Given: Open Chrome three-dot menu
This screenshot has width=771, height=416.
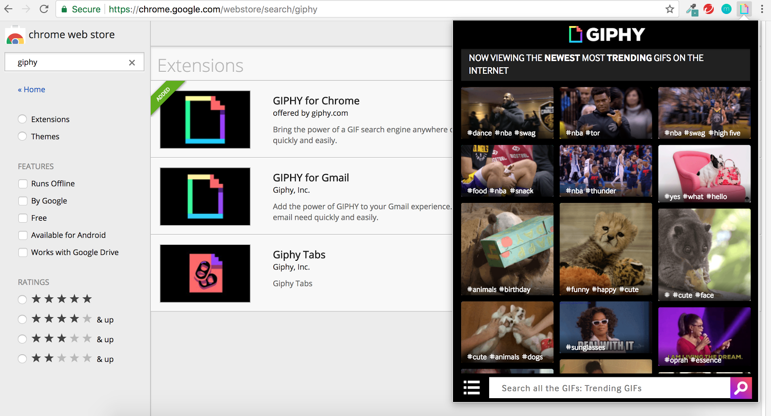Looking at the screenshot, I should tap(762, 9).
